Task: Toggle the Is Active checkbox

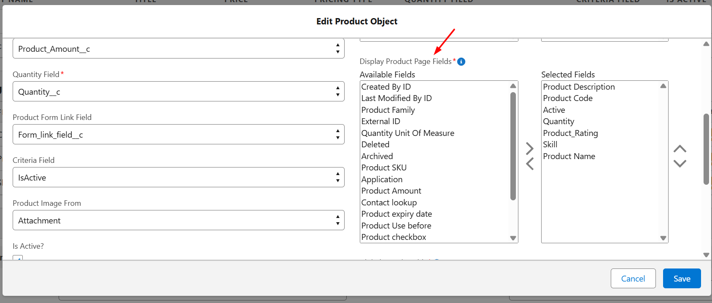Action: pyautogui.click(x=18, y=258)
